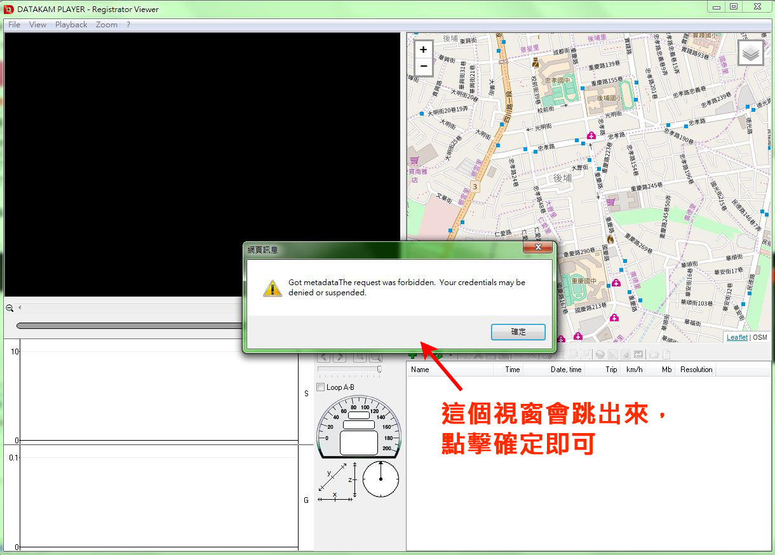Open the Zoom menu
Screen dimensions: 775x555
[107, 25]
